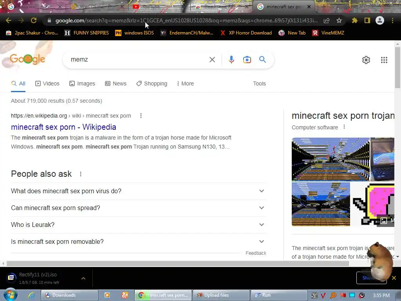
Task: Open the Google apps grid
Action: click(384, 60)
